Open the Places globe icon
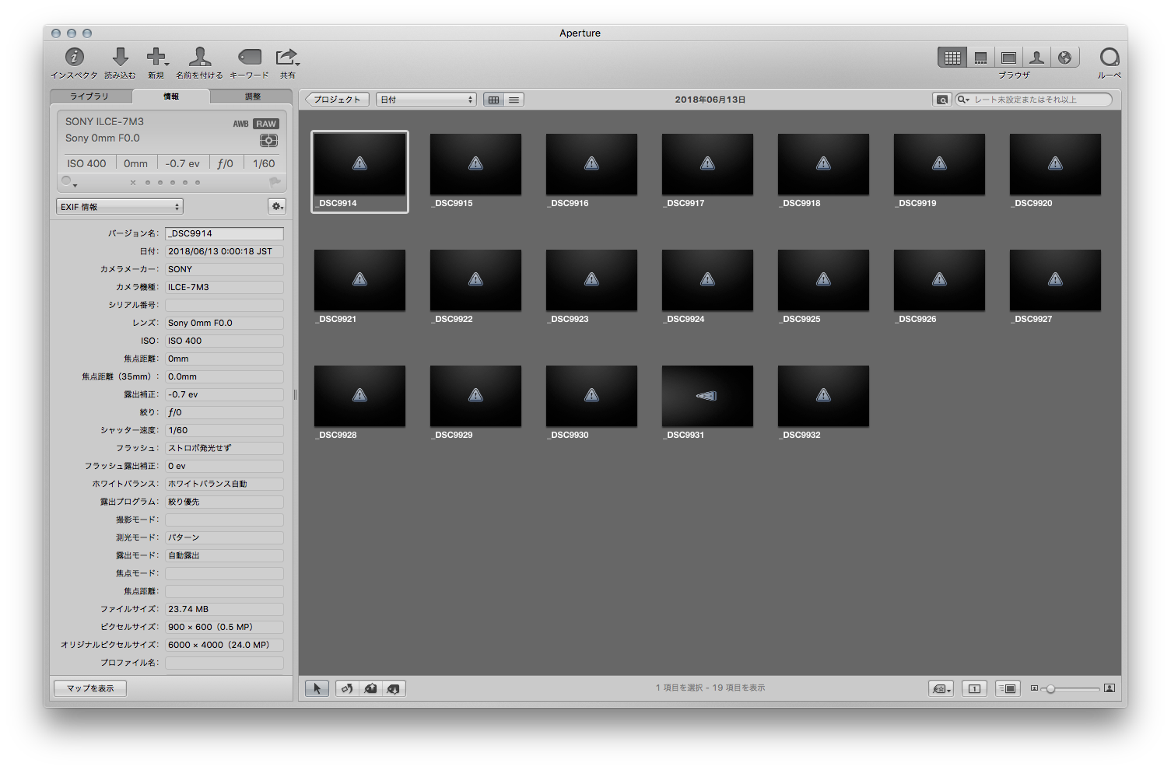This screenshot has width=1171, height=770. pyautogui.click(x=1064, y=58)
